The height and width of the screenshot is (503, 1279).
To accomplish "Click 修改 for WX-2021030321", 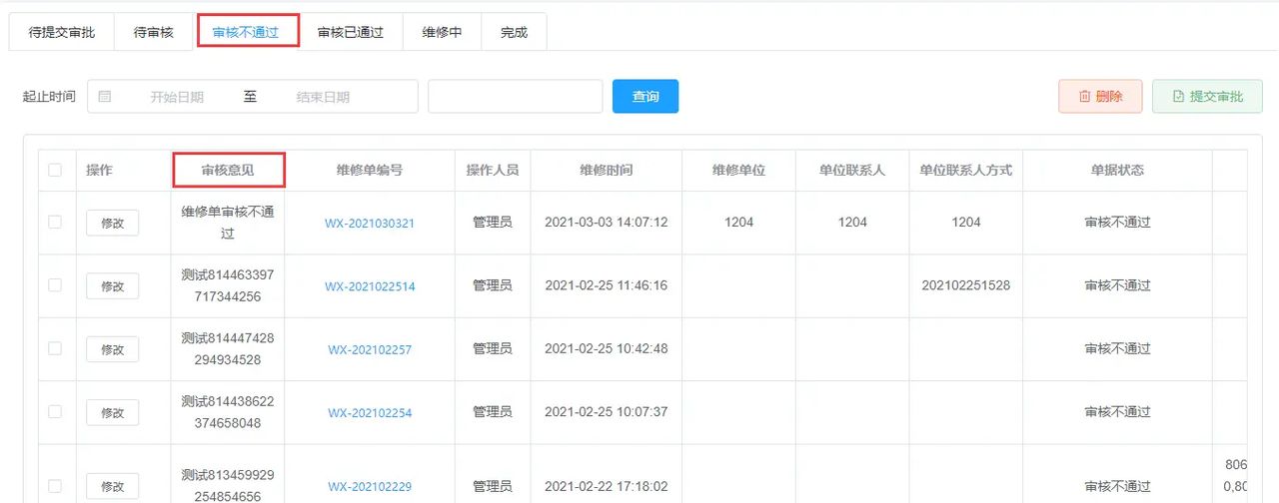I will tap(112, 223).
